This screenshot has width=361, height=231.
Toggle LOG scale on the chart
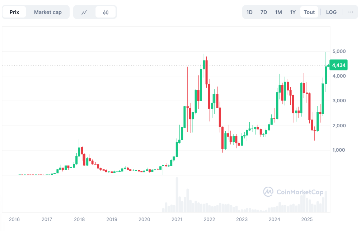(331, 12)
